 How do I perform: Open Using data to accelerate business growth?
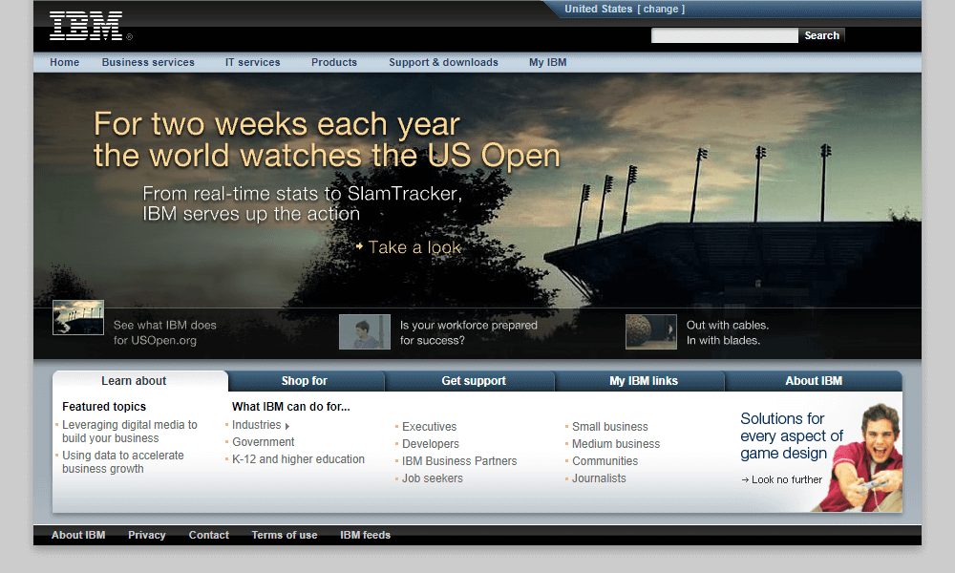[x=123, y=462]
